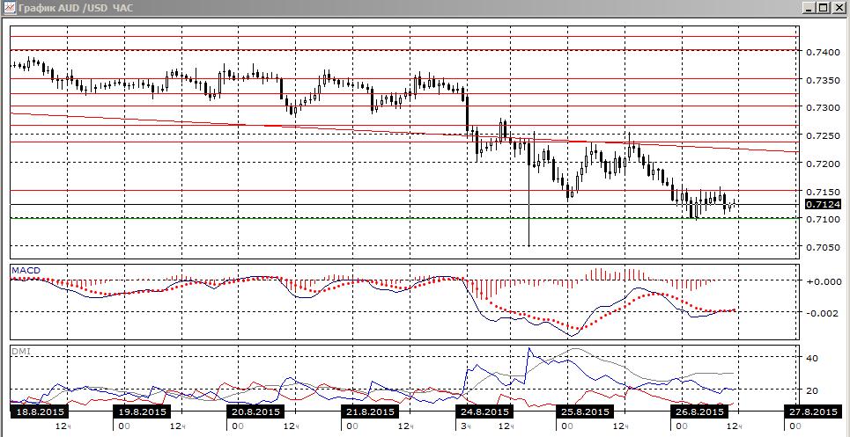Close the AUD/USD chart window
This screenshot has width=850, height=437.
(x=838, y=8)
